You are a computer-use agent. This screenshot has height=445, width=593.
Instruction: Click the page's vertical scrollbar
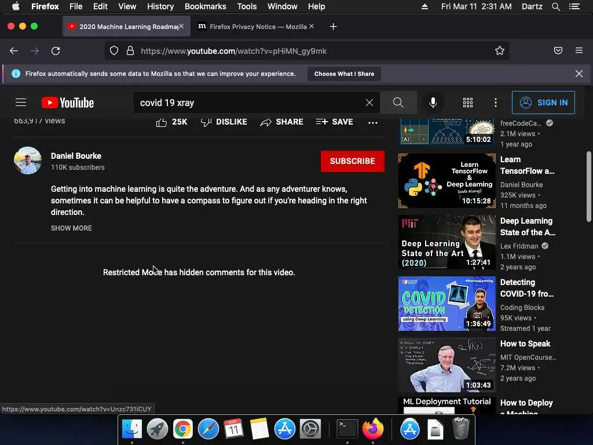click(588, 187)
